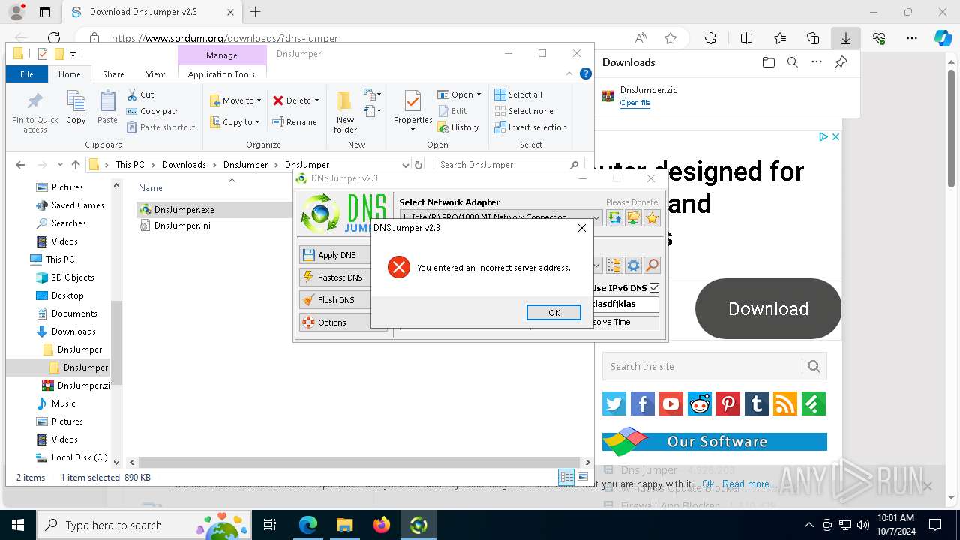Screen dimensions: 960x540
Task: Open DNS Jumper Options
Action: pyautogui.click(x=343, y=322)
